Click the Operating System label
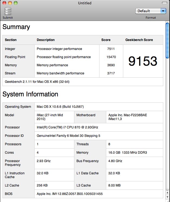Screen dimensions: 170x202 pos(18,107)
